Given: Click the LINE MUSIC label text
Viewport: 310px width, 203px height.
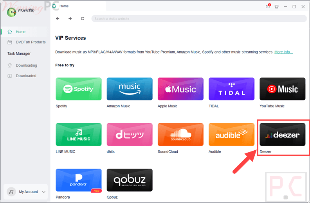Looking at the screenshot, I should click(65, 152).
